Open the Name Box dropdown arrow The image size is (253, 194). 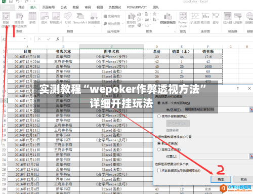tap(25, 39)
